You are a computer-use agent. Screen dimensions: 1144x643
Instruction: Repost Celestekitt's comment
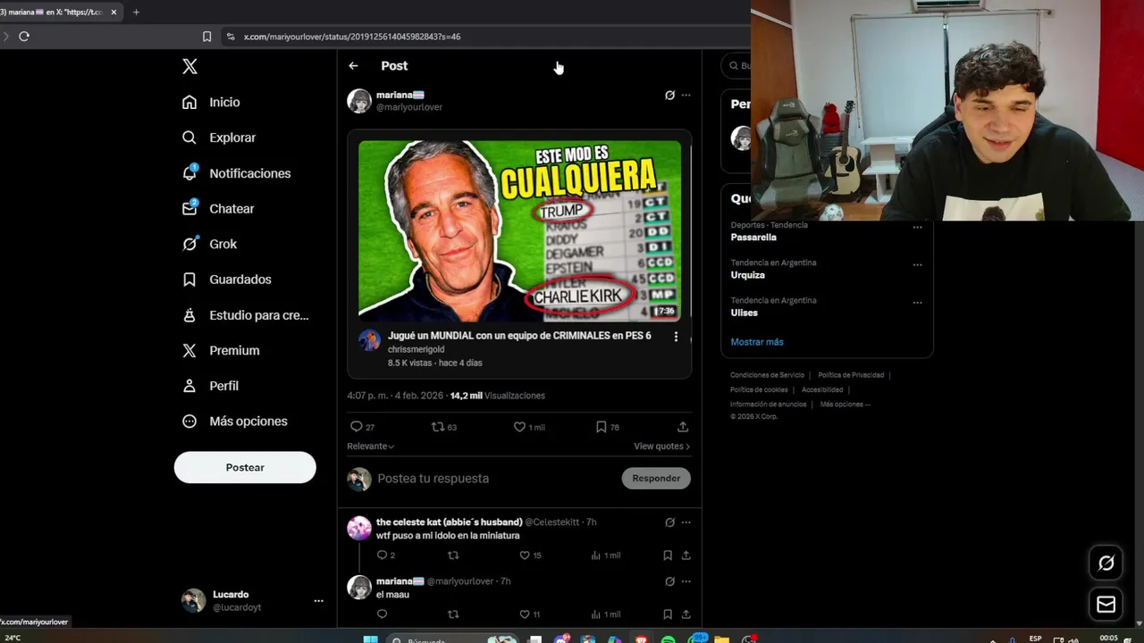point(453,555)
